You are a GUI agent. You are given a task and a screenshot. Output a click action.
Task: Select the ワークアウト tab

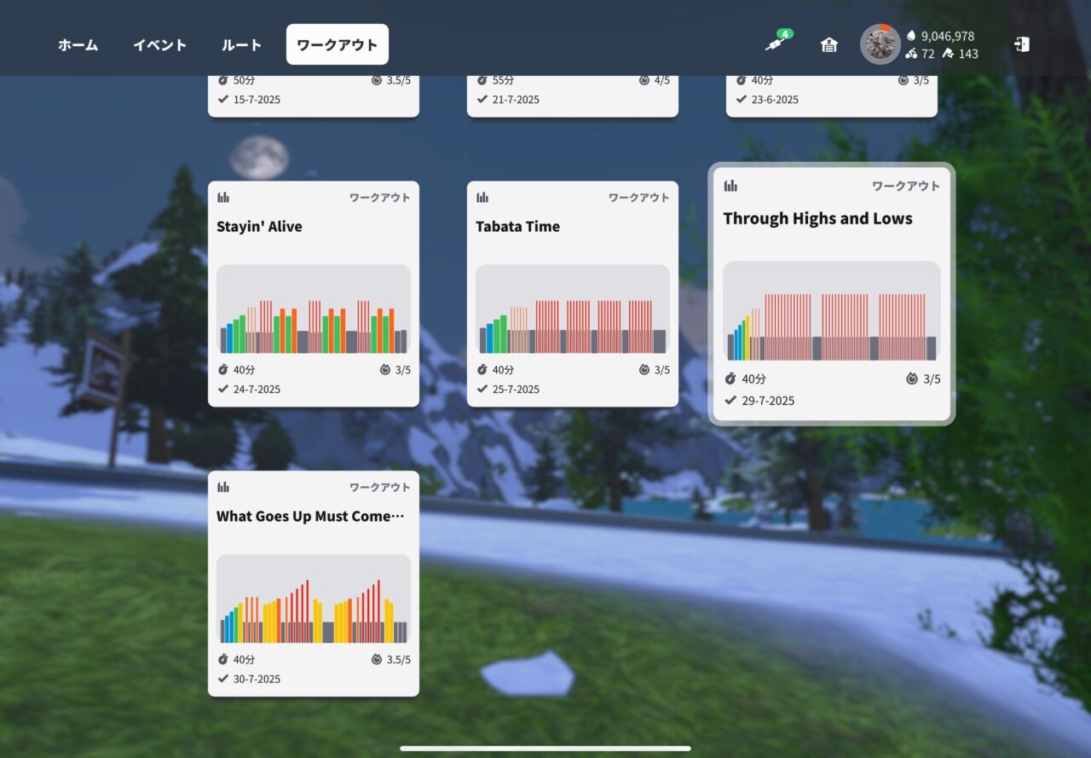click(x=338, y=45)
